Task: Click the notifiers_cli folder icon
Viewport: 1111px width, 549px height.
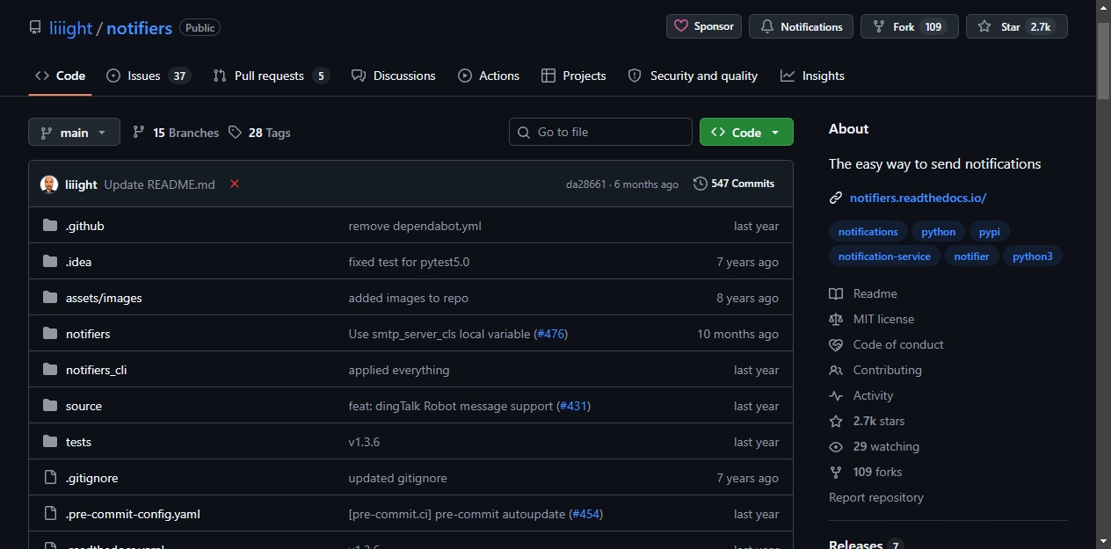Action: [50, 370]
